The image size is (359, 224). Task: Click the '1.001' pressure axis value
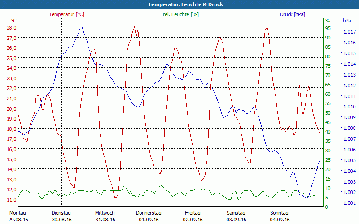click(349, 203)
